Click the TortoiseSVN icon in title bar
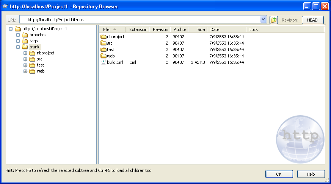This screenshot has height=184, width=331. (5, 6)
